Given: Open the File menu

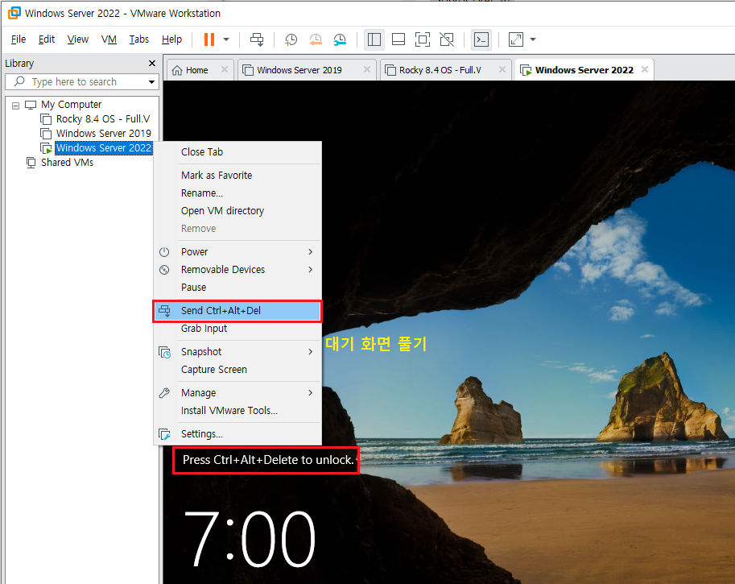Looking at the screenshot, I should click(x=19, y=39).
